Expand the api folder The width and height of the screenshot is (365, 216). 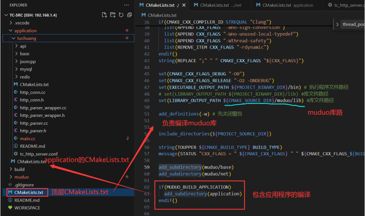pos(16,46)
